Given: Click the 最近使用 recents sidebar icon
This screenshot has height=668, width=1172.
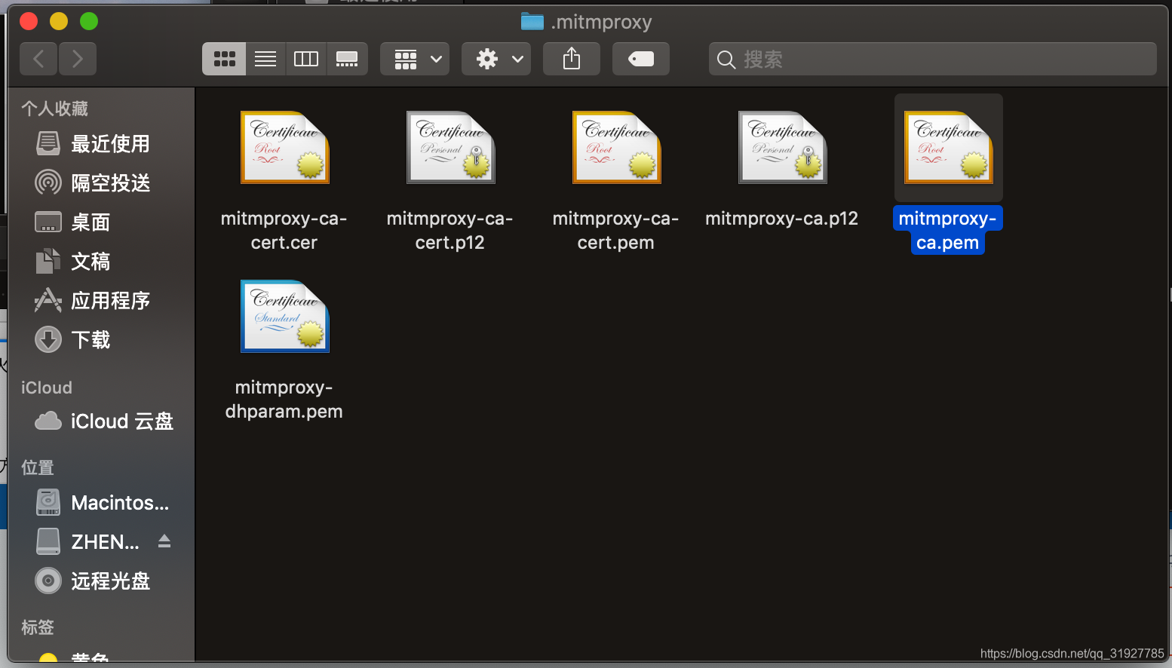Looking at the screenshot, I should [48, 143].
